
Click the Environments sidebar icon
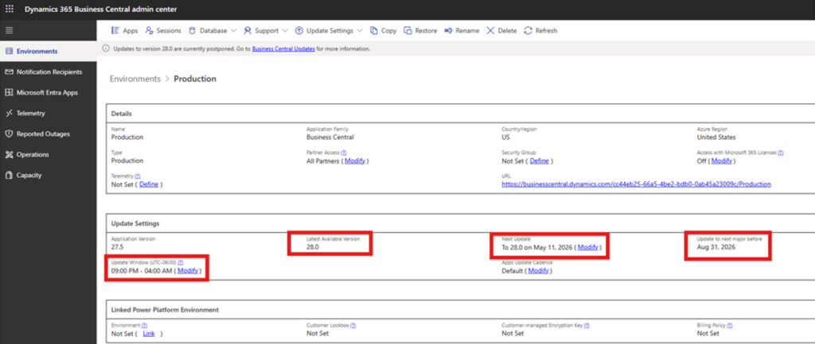point(8,52)
